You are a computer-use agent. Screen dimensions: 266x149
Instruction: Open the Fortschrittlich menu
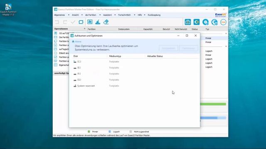124,15
